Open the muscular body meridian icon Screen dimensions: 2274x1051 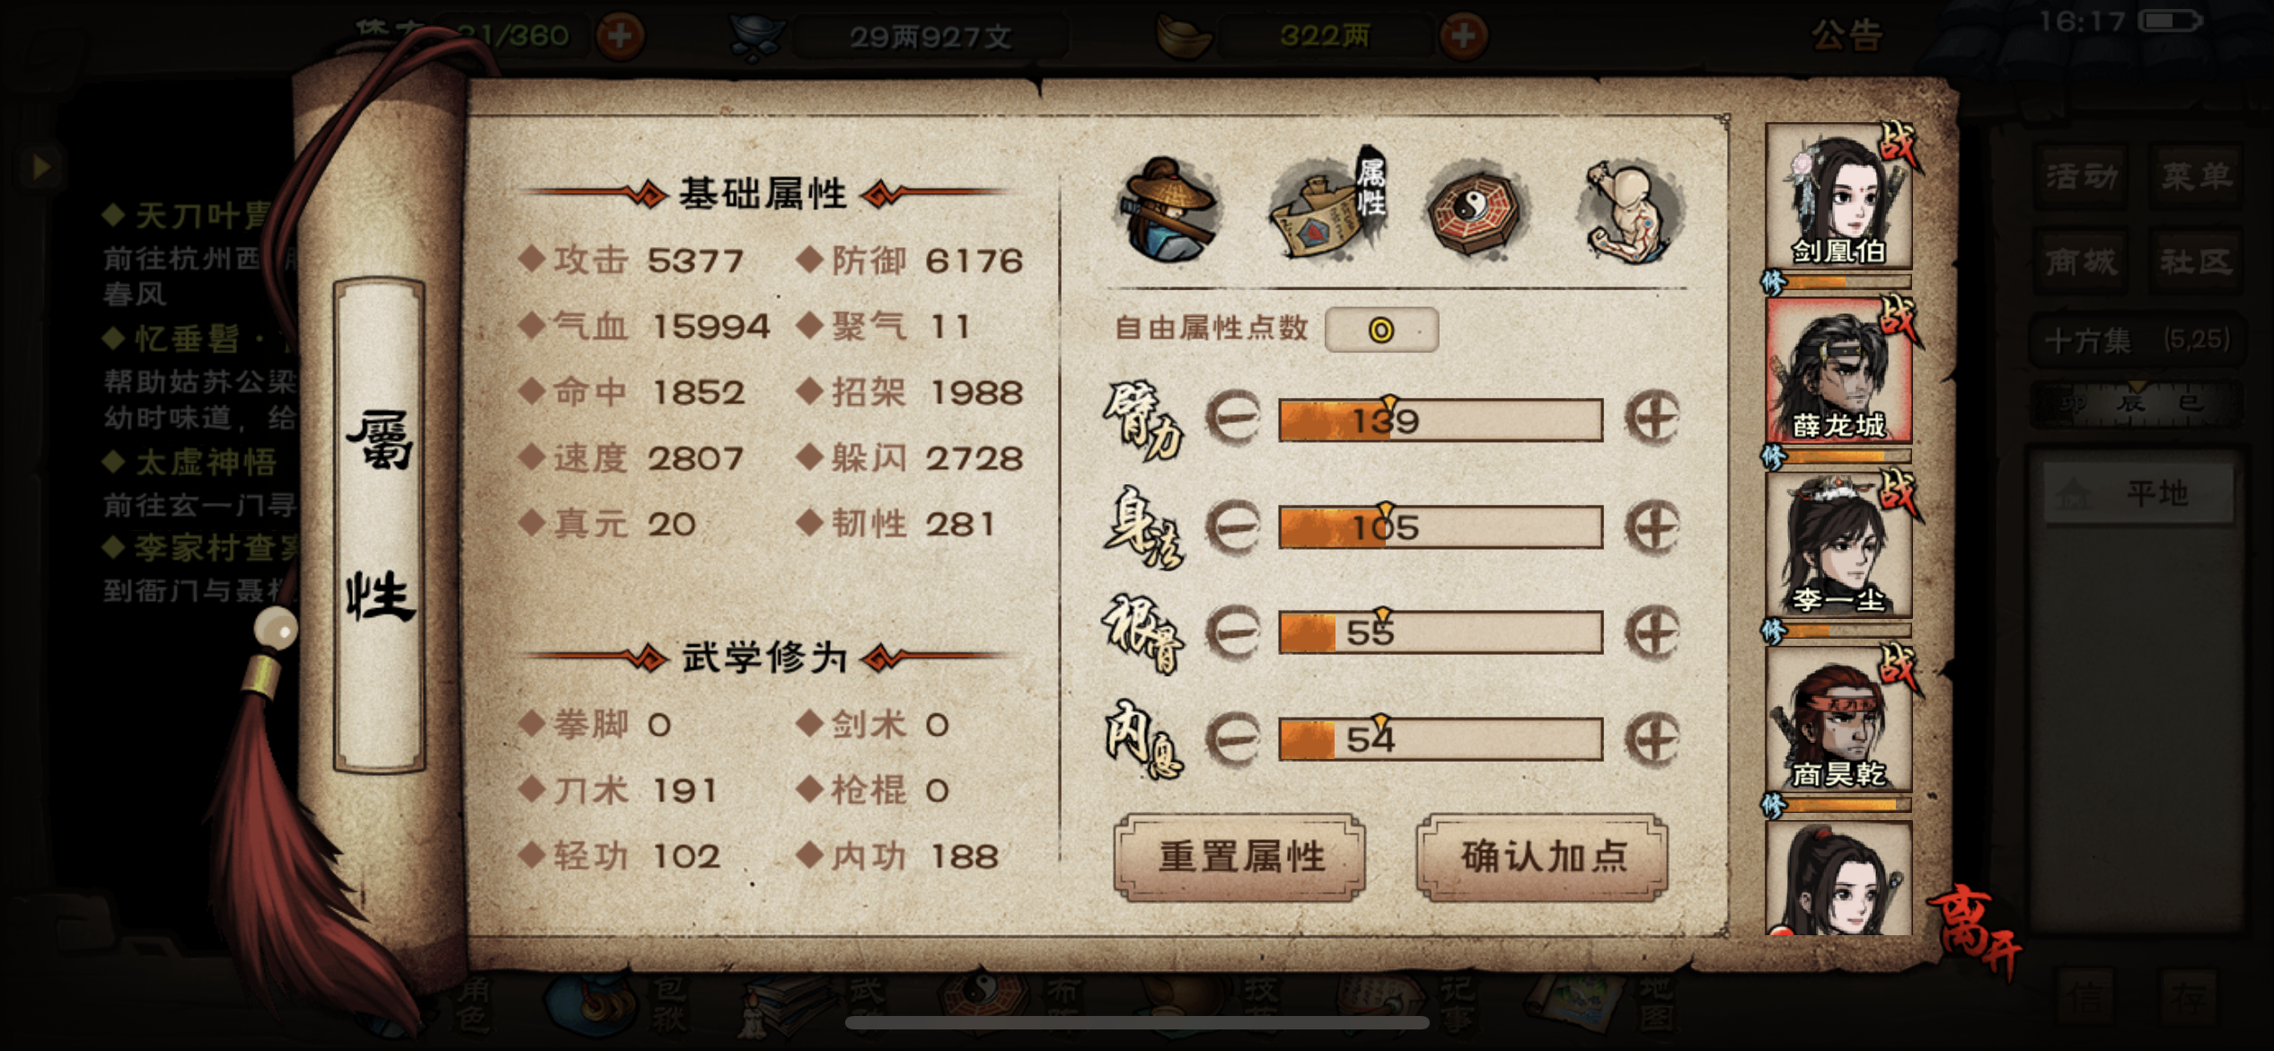(1629, 211)
